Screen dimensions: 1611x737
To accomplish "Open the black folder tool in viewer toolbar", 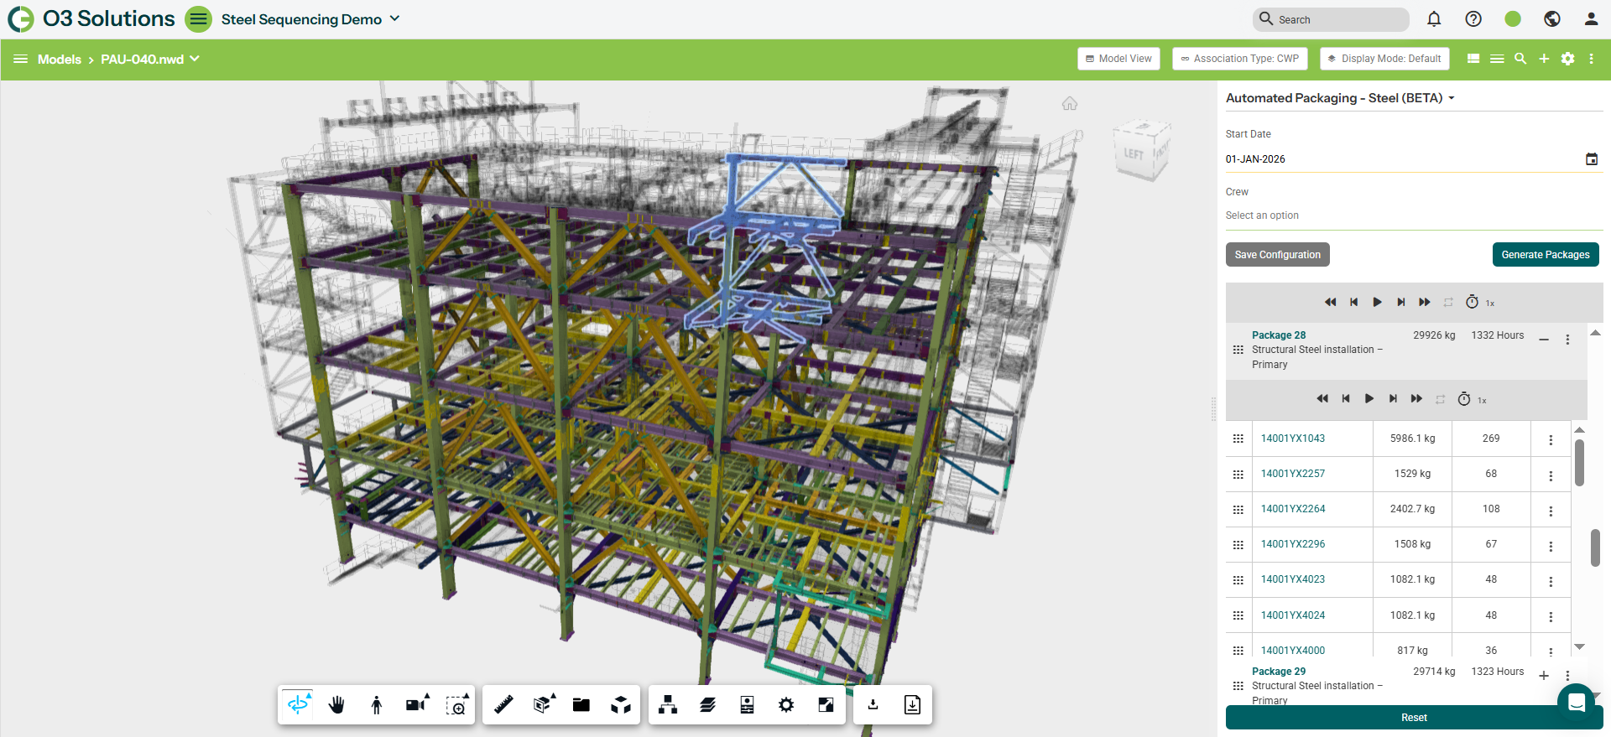I will coord(581,705).
